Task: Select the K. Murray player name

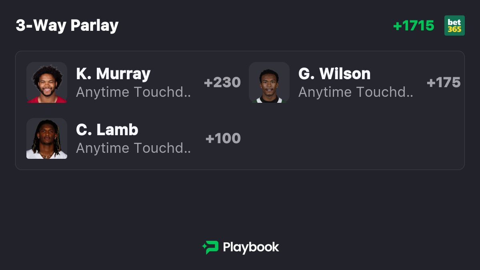Action: pos(113,74)
